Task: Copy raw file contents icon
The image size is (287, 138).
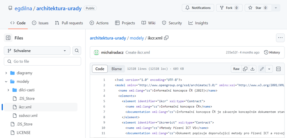Action: [245, 69]
